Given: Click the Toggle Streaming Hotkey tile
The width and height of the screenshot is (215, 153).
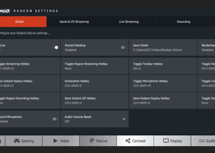Looking at the screenshot, I should click(x=30, y=66).
